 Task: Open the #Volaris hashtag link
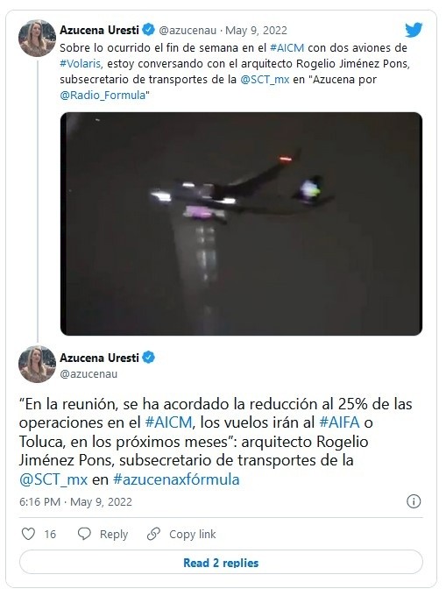80,63
